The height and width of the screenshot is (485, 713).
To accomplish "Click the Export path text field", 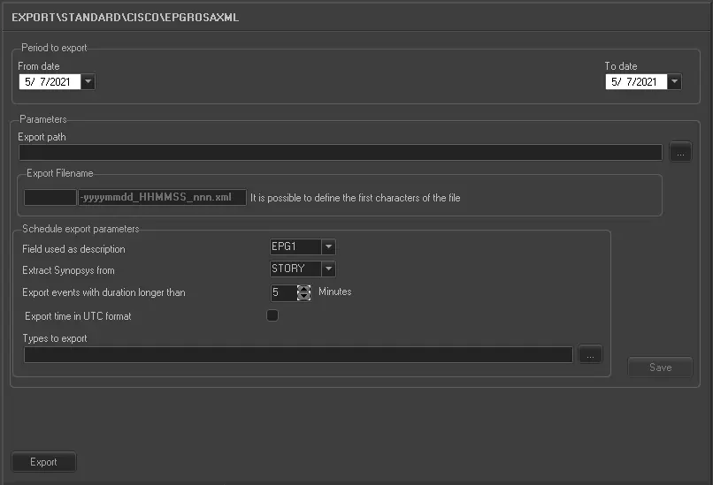I will [x=340, y=153].
